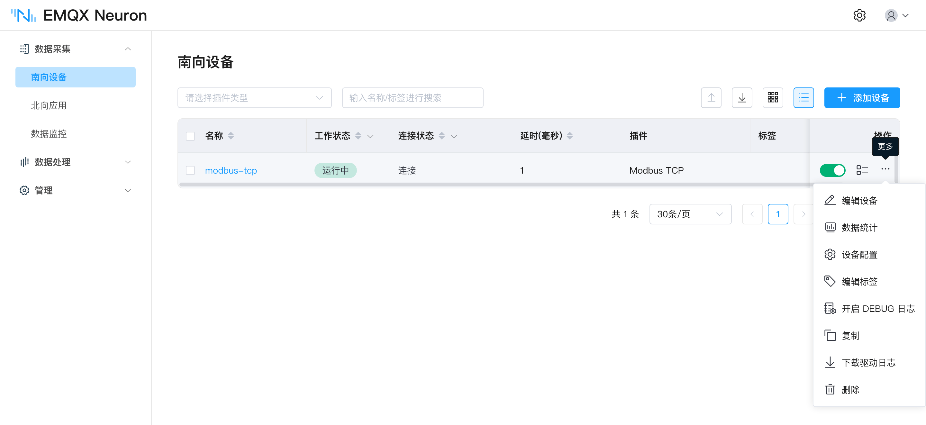Sort by working status column arrows
This screenshot has height=425, width=926.
coord(358,136)
